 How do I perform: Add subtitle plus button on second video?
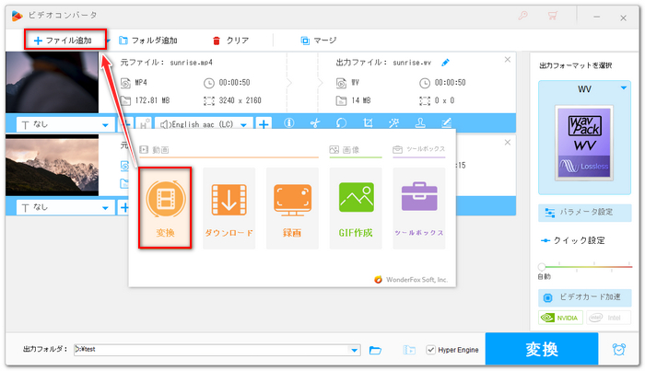coord(124,207)
